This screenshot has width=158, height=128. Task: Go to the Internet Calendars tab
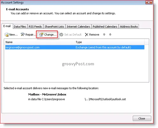point(78,27)
